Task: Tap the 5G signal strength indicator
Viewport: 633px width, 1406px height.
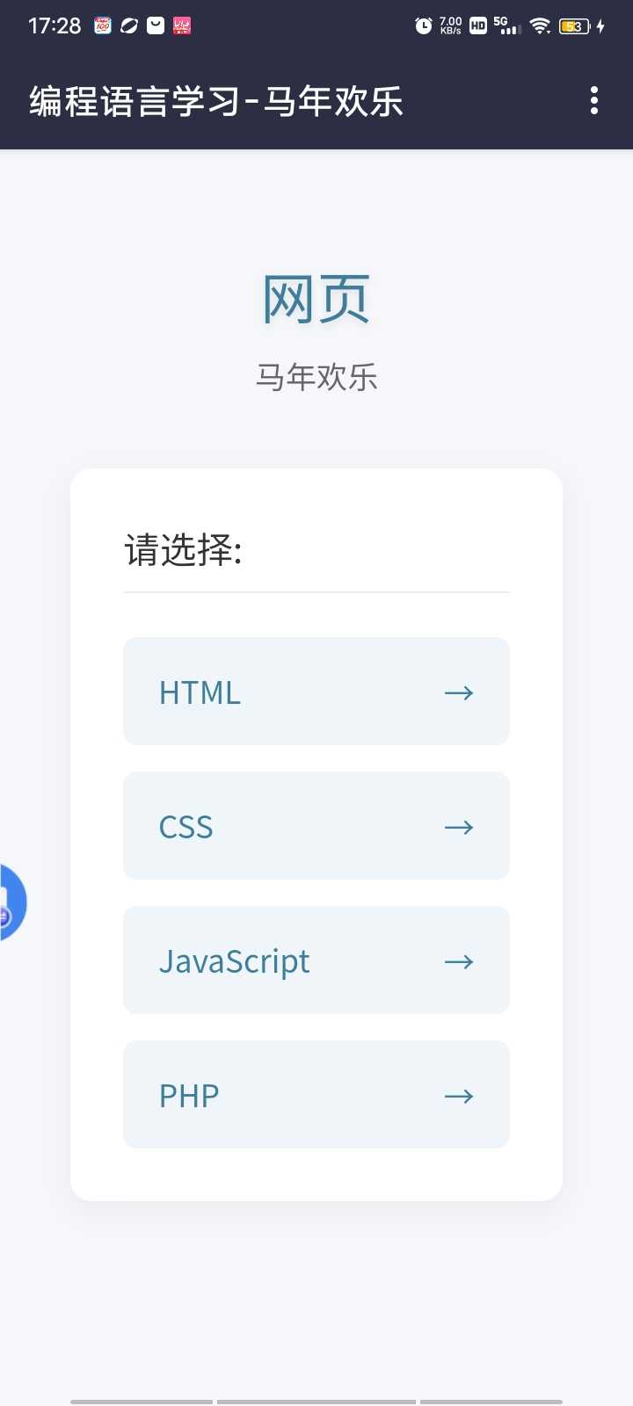Action: tap(507, 25)
